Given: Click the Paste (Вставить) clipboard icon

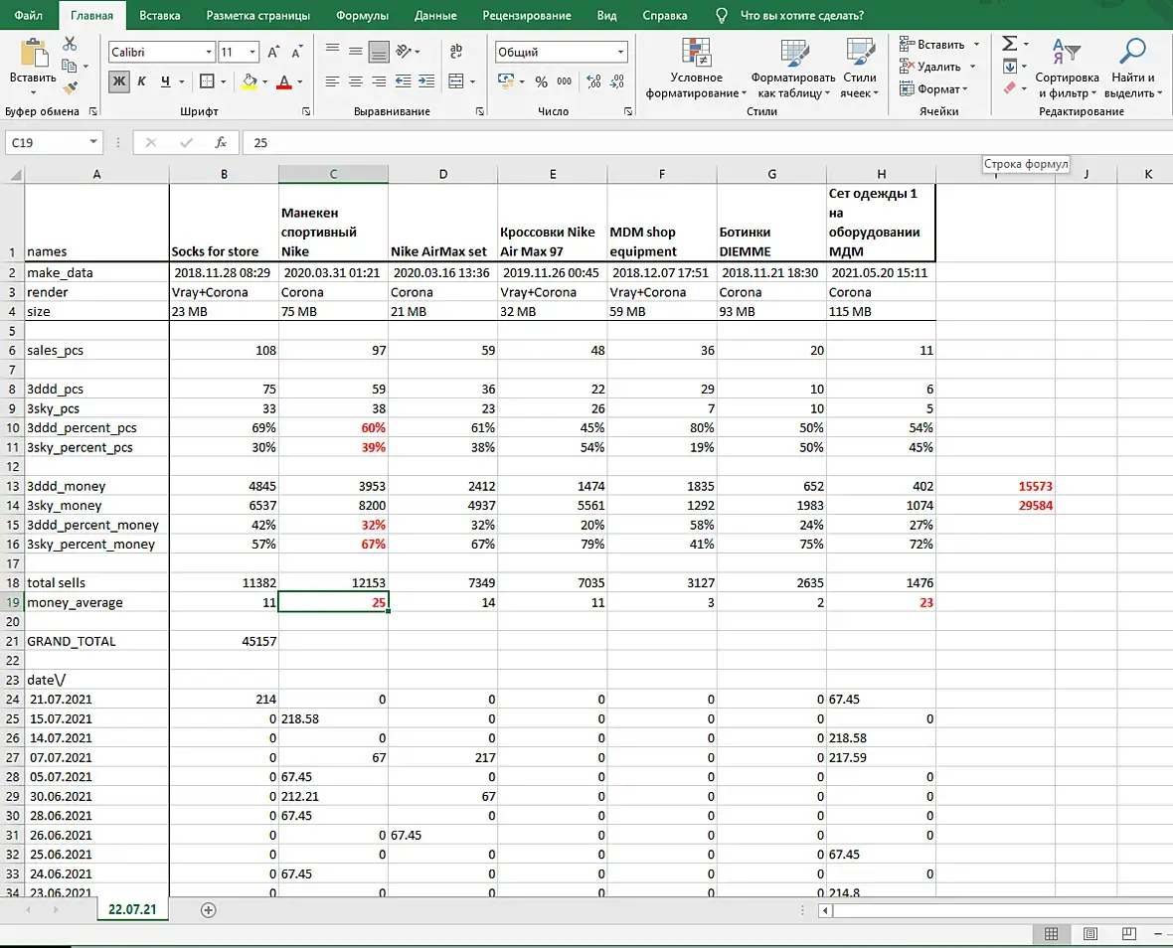Looking at the screenshot, I should tap(33, 53).
